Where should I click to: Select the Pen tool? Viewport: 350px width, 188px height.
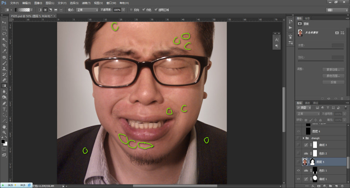[x=4, y=103]
